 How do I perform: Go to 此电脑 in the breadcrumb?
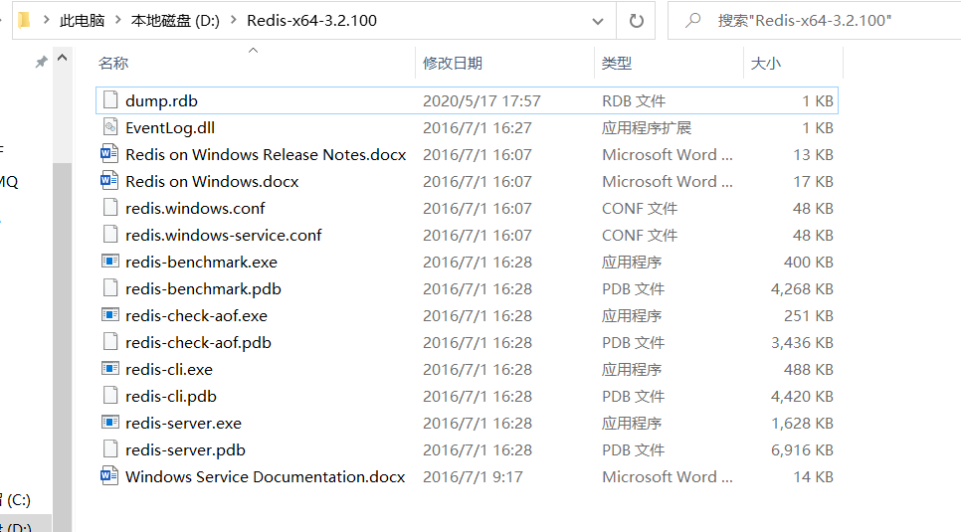[x=82, y=21]
